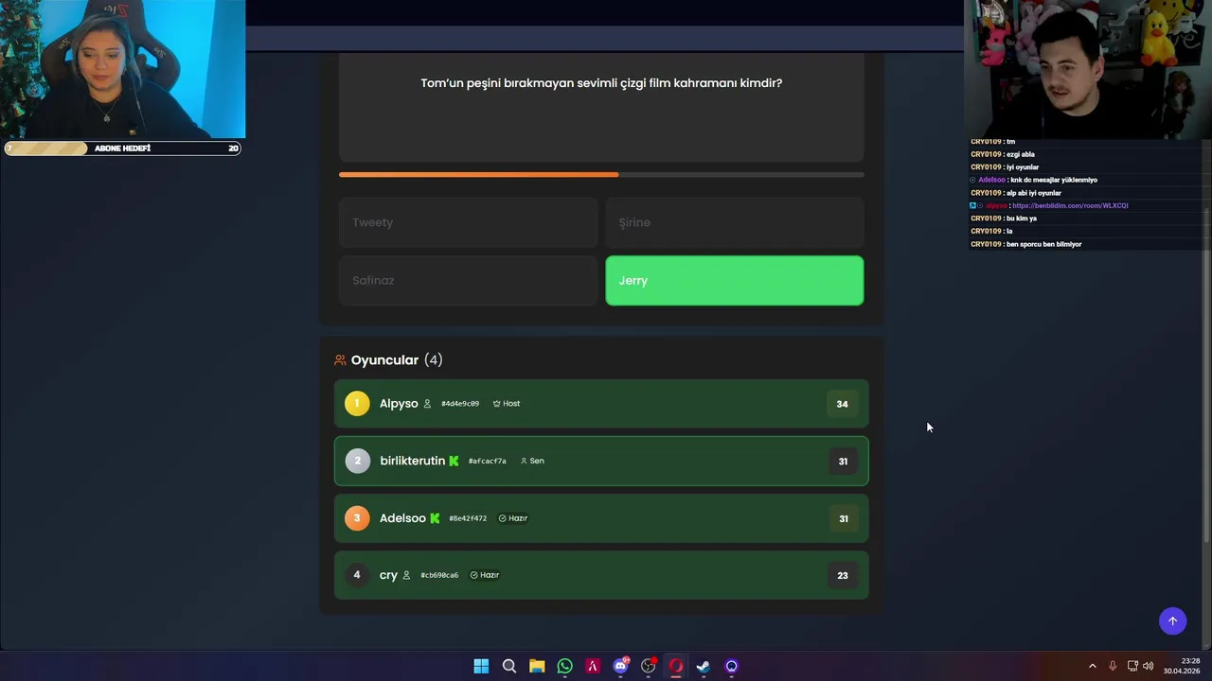This screenshot has height=681, width=1212.
Task: Click the player ID #afcacf7a
Action: click(x=487, y=461)
